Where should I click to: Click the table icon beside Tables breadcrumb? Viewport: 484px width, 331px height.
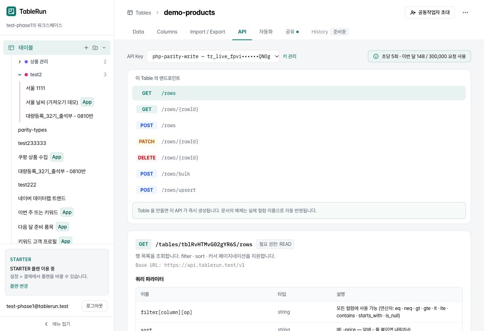point(130,13)
